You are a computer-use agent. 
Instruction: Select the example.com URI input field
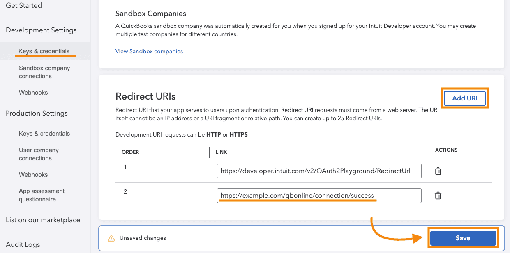tap(319, 195)
